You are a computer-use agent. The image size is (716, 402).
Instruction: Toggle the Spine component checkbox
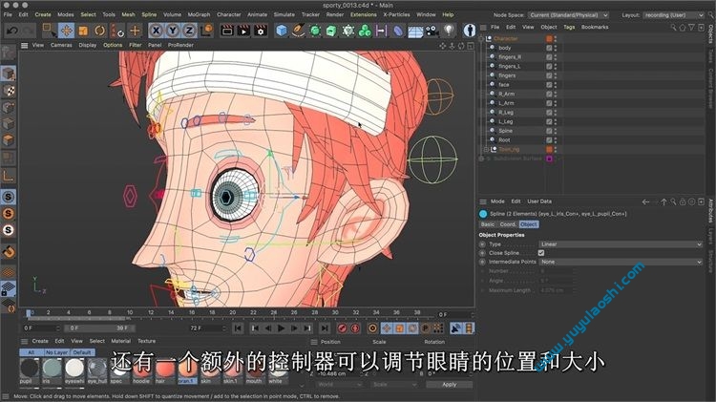[x=549, y=131]
